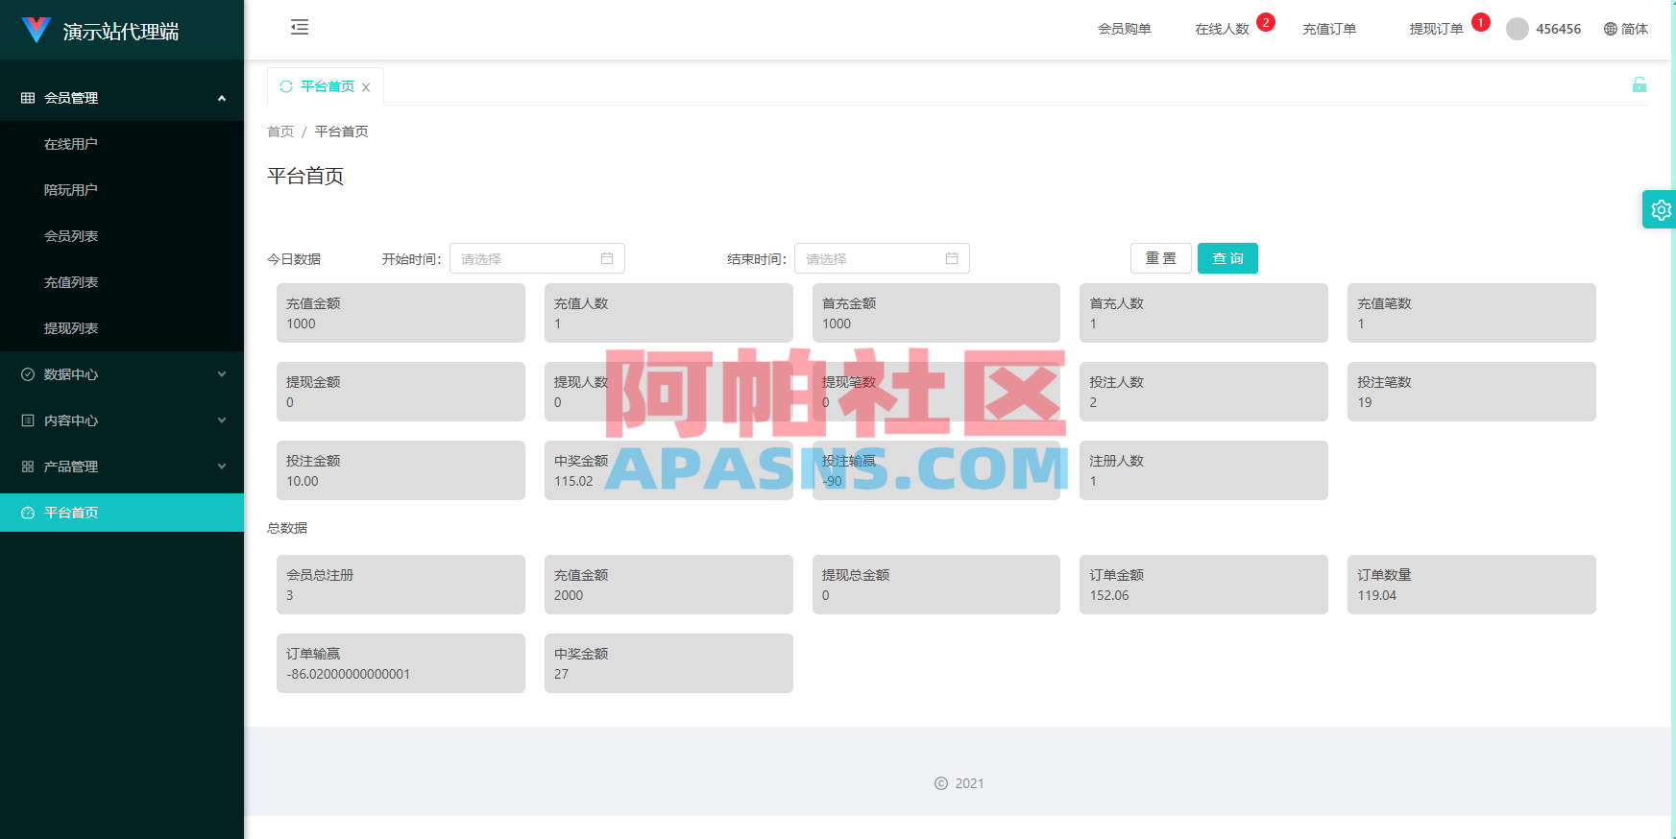Click the 首页 breadcrumb link

click(x=280, y=132)
